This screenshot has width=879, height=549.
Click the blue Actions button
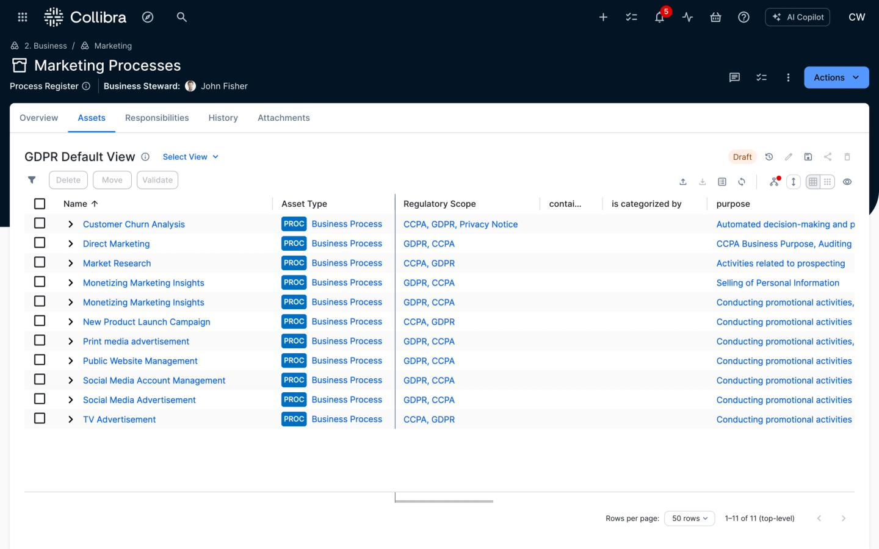pyautogui.click(x=836, y=77)
